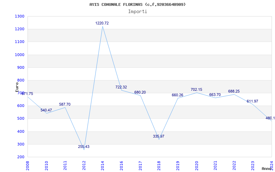Click the 900 y-axis value
Image resolution: width=275 pixels, height=172 pixels.
pos(21,67)
